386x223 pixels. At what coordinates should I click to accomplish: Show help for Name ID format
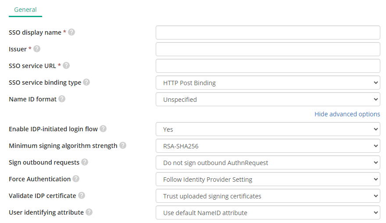62,99
